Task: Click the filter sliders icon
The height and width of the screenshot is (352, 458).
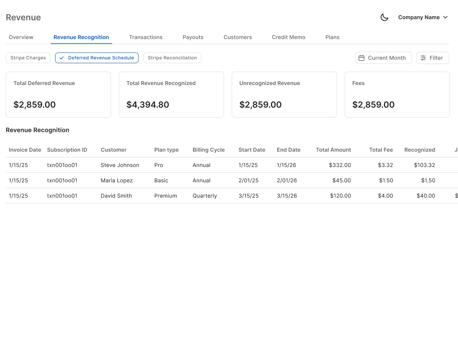Action: 423,58
